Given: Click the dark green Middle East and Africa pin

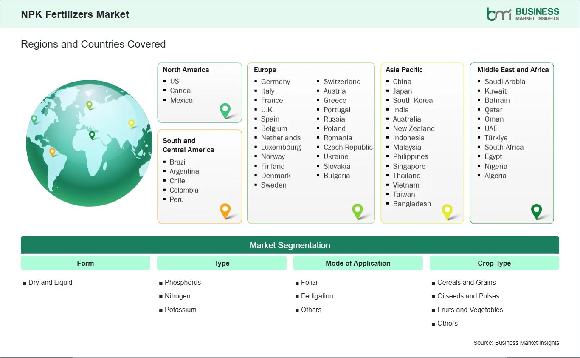Looking at the screenshot, I should click(537, 211).
